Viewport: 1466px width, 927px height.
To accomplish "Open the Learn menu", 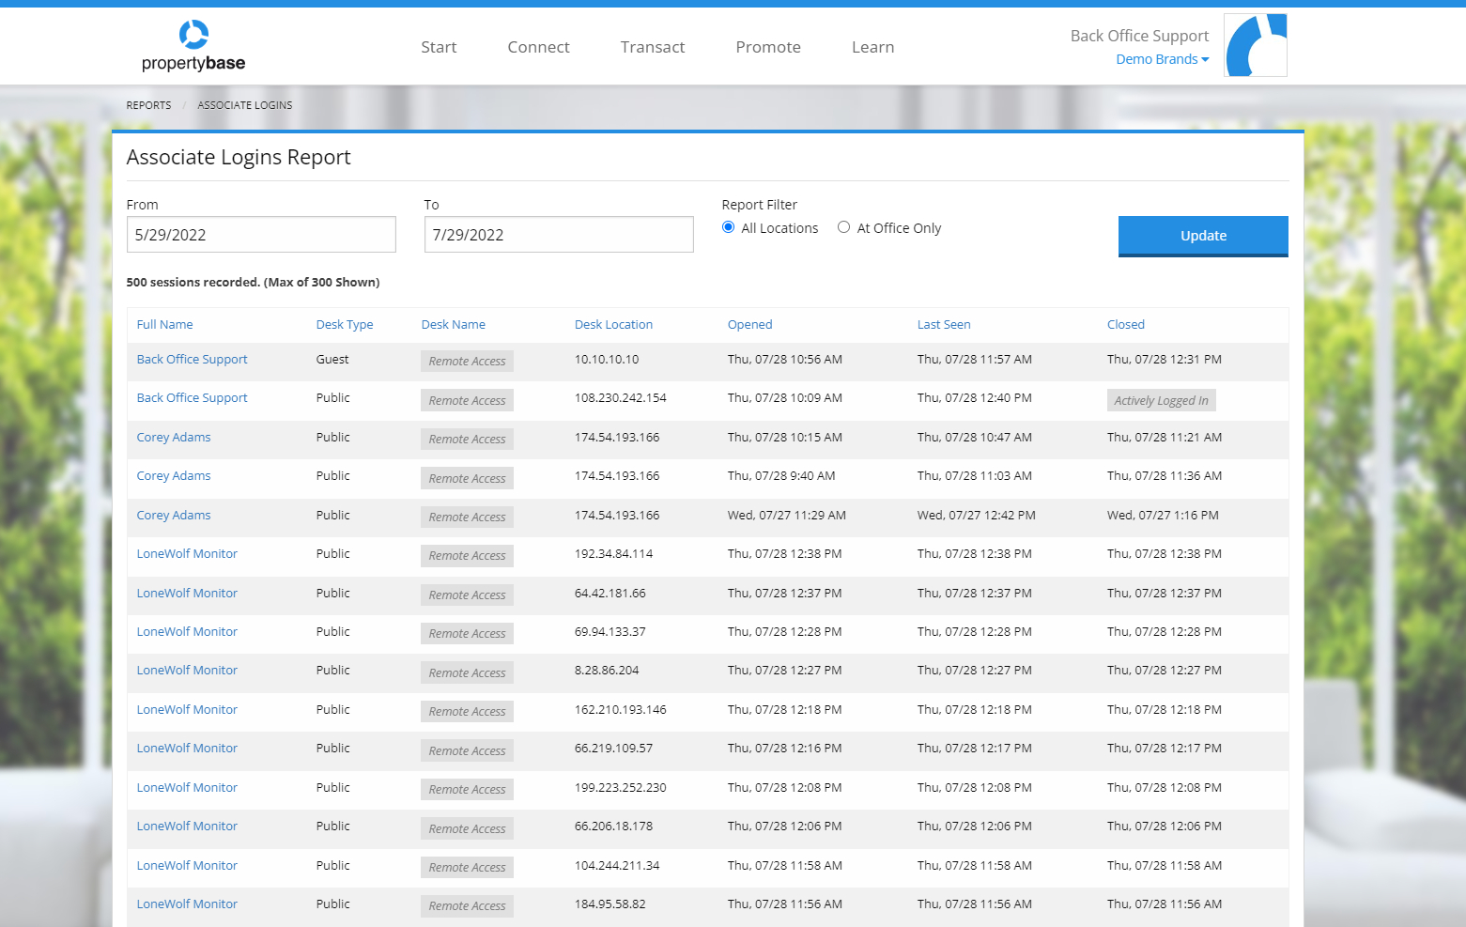I will click(x=872, y=46).
